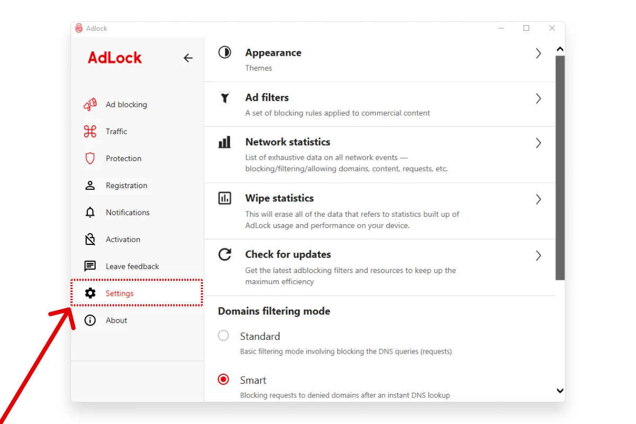The width and height of the screenshot is (636, 424).
Task: Open Traffic via its command-symbol icon
Action: click(90, 131)
